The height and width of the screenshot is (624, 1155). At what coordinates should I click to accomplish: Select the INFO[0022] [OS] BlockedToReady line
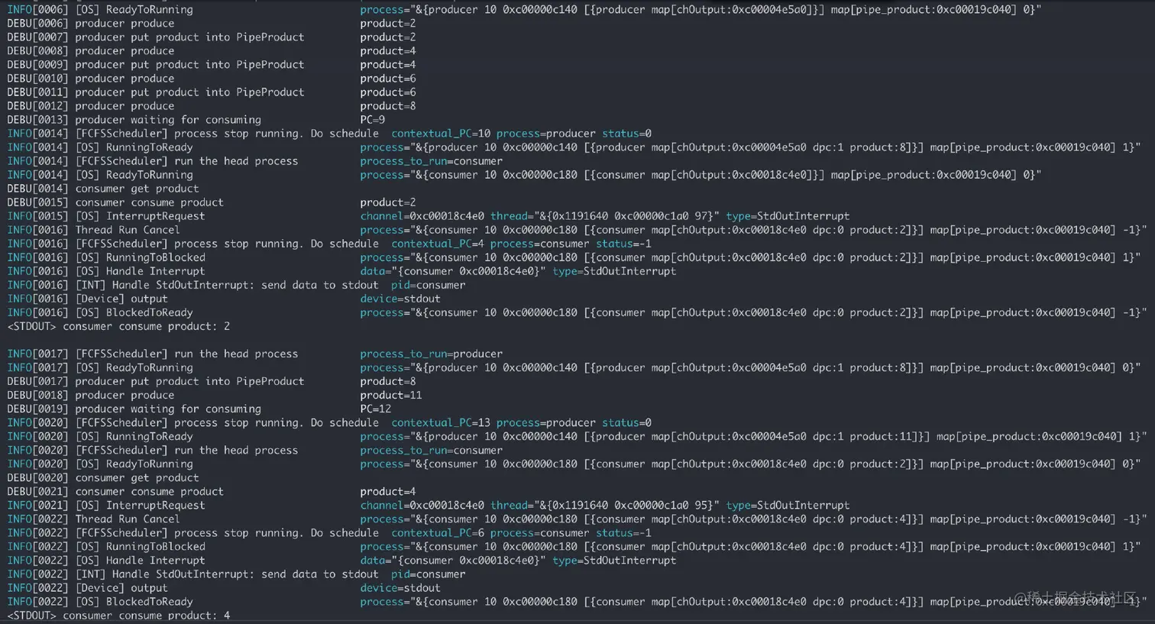click(577, 601)
